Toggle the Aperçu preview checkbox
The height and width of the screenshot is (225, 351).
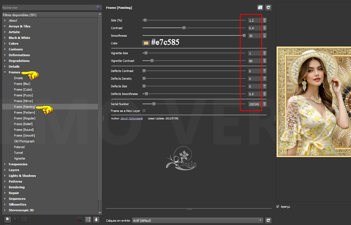click(278, 207)
